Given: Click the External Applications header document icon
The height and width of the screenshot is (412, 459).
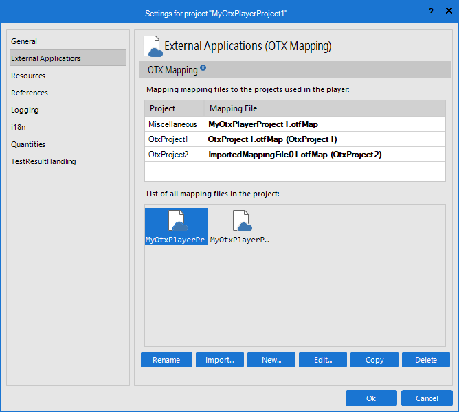Looking at the screenshot, I should (153, 46).
